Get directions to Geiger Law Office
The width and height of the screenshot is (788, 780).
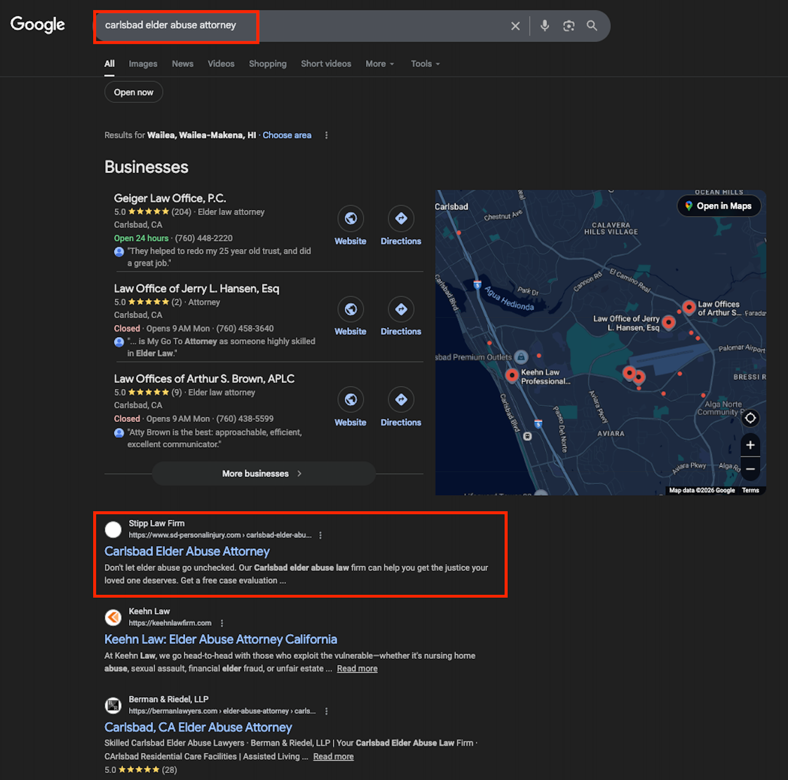[401, 218]
